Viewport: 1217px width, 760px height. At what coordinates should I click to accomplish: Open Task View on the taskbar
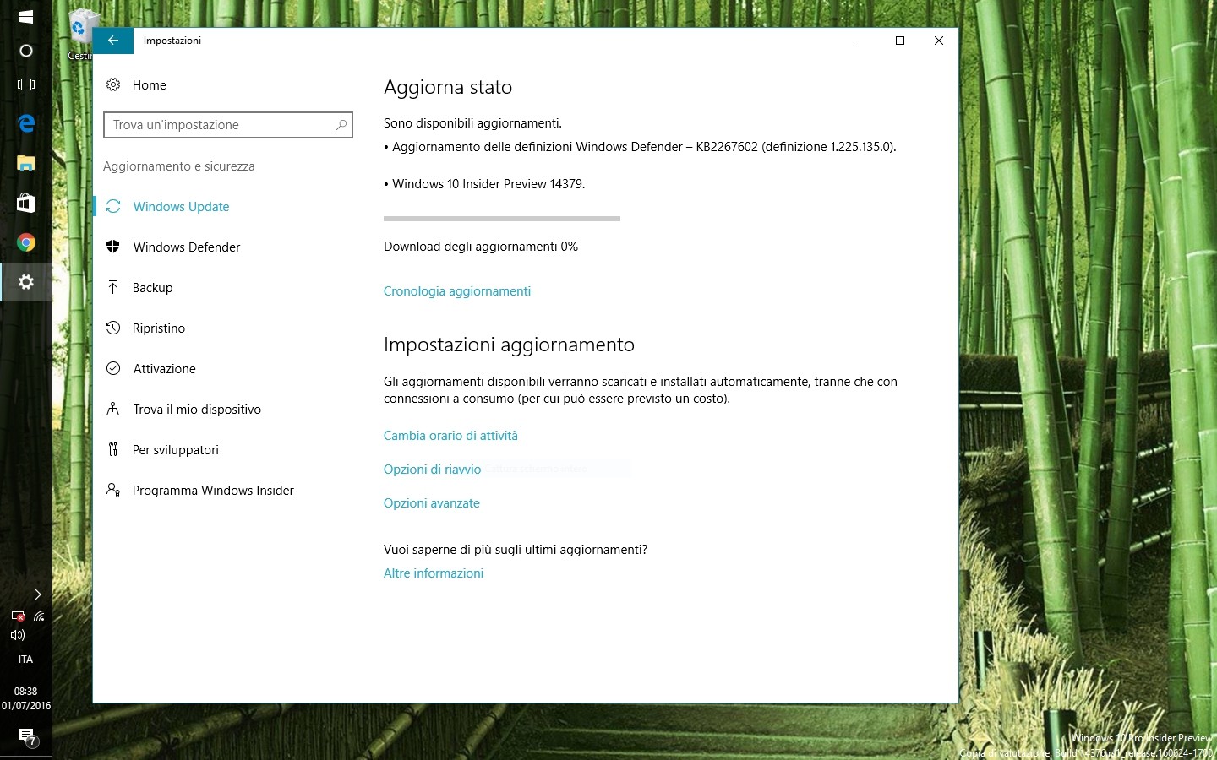(x=26, y=84)
